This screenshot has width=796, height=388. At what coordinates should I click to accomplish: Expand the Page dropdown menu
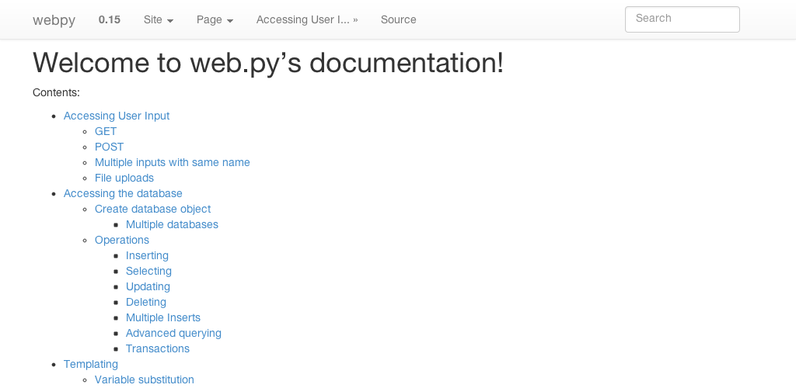(x=215, y=19)
